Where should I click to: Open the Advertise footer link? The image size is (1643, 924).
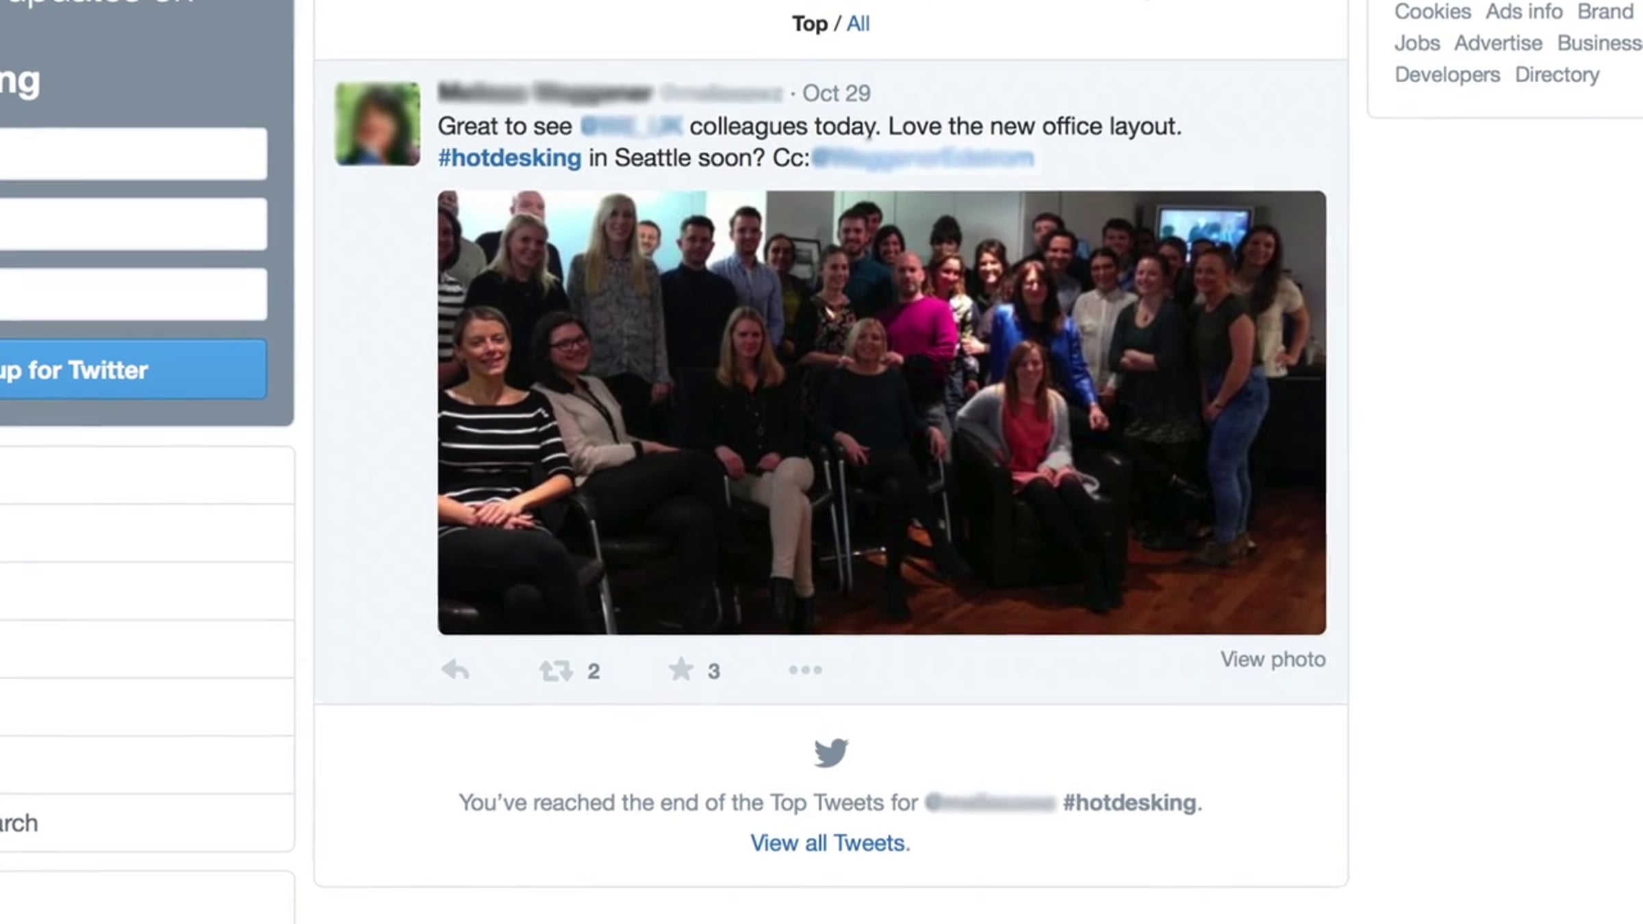(1498, 43)
